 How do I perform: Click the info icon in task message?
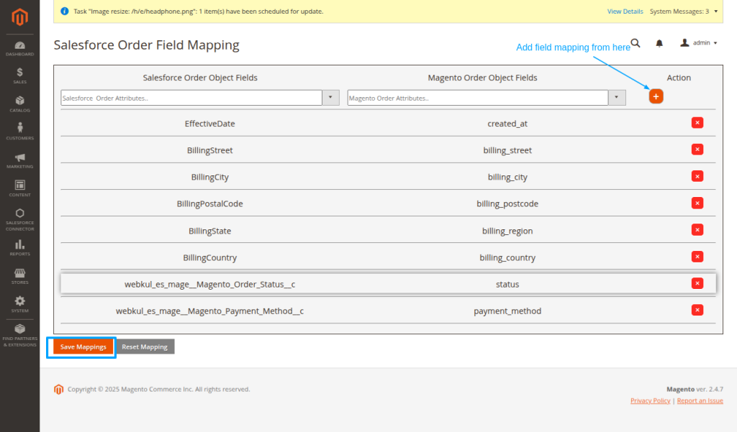coord(65,12)
